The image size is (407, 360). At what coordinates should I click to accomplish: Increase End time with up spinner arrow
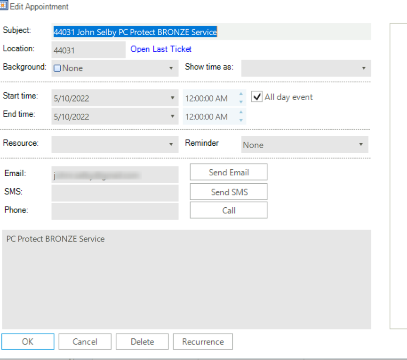(241, 112)
